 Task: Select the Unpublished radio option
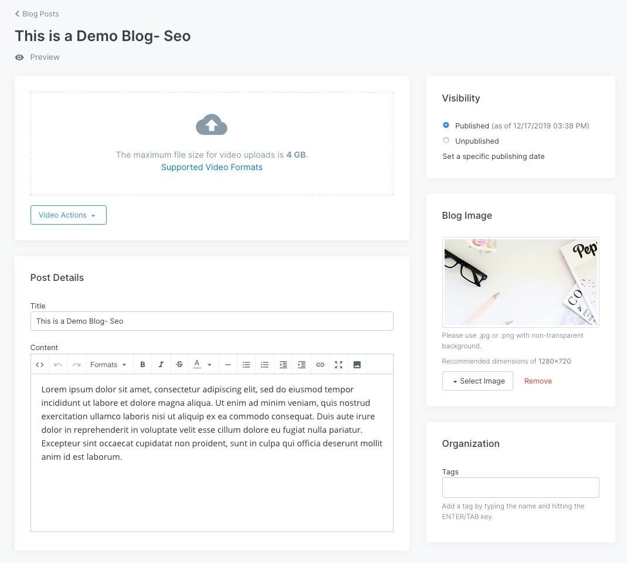(x=446, y=140)
